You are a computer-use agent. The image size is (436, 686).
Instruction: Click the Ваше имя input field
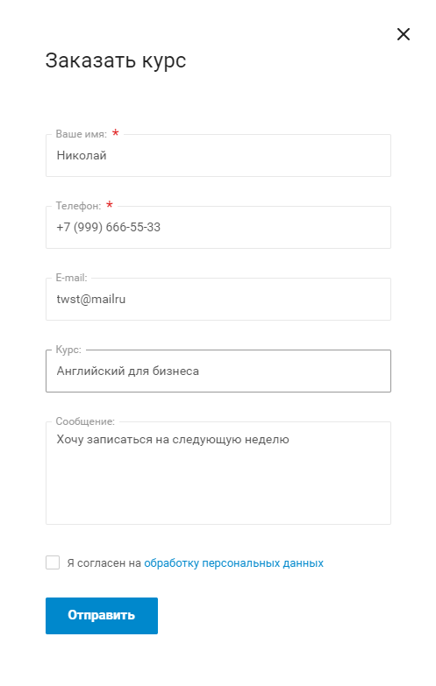point(218,155)
